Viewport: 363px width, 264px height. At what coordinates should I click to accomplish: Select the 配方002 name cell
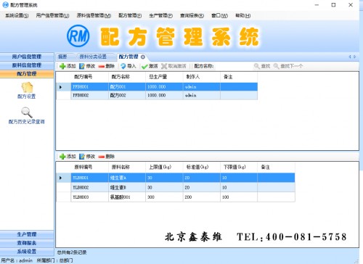click(x=127, y=95)
